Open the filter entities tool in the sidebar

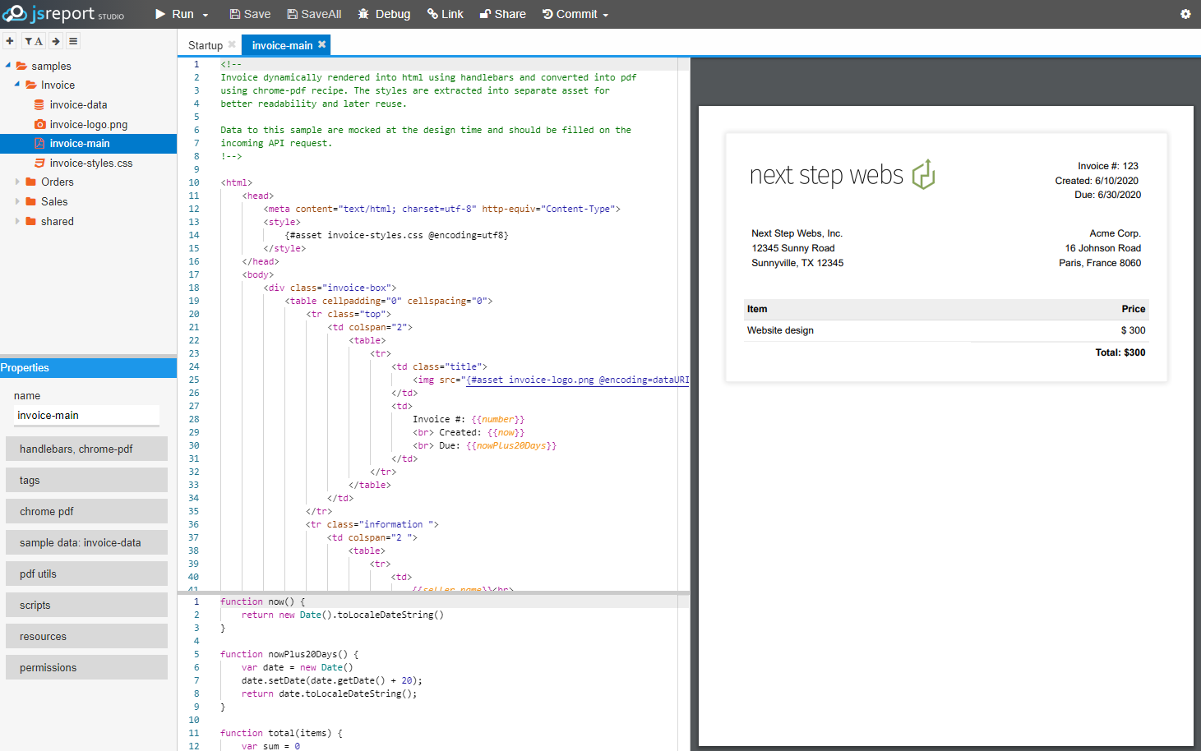[x=34, y=40]
